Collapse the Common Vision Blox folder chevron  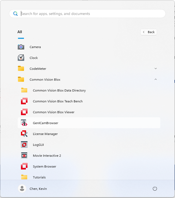tap(156, 79)
